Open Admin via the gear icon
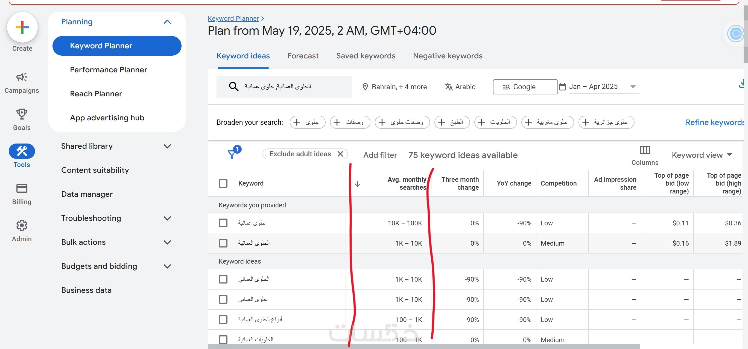The height and width of the screenshot is (349, 748). pyautogui.click(x=22, y=225)
